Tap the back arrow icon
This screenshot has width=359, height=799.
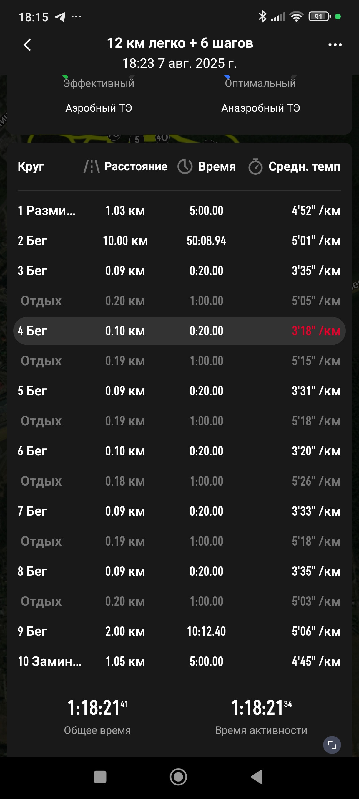27,45
